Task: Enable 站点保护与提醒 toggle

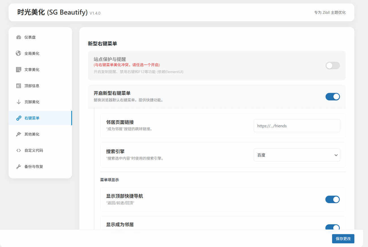Action: click(x=333, y=66)
